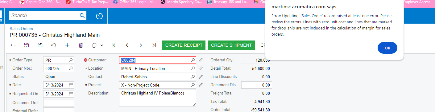Open the Location lookup selector
The image size is (435, 112).
click(193, 68)
